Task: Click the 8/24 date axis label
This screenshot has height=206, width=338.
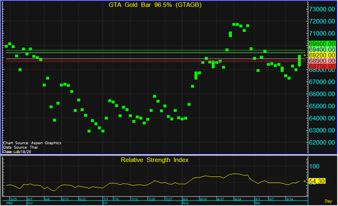Action: 238,199
